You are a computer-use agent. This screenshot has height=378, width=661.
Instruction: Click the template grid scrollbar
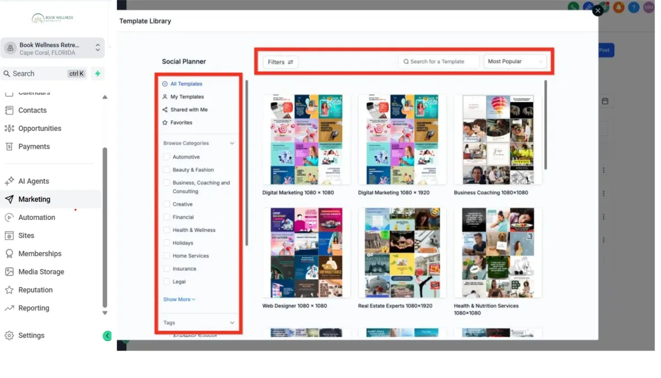pyautogui.click(x=546, y=124)
